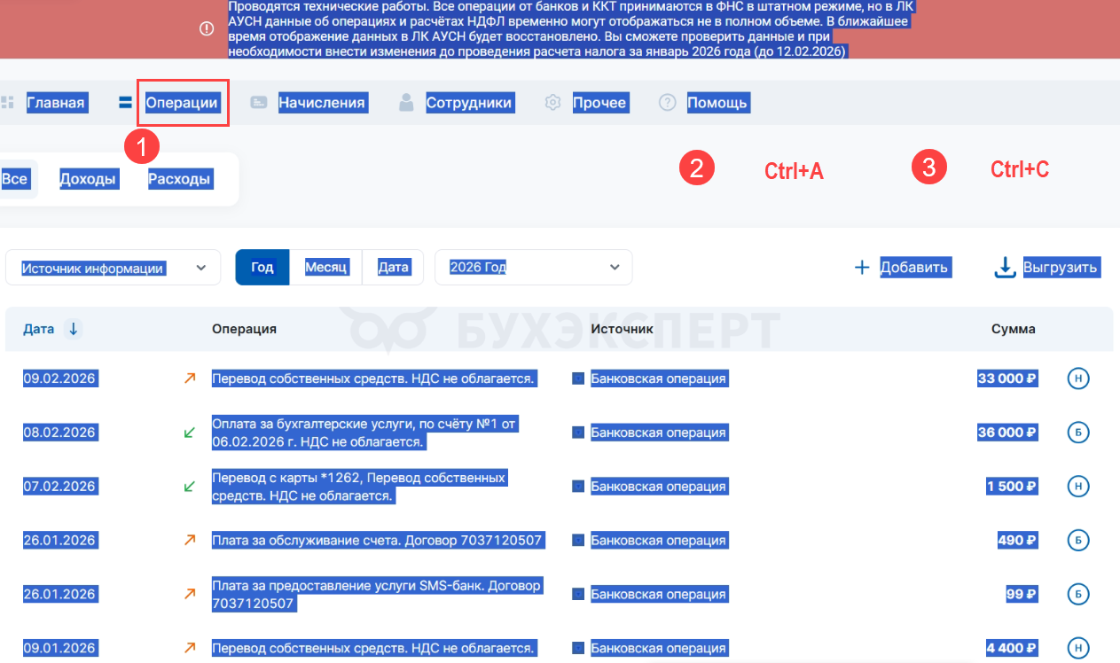Click the incoming arrow icon on the 07.02.2026 row
This screenshot has height=663, width=1120.
tap(189, 487)
